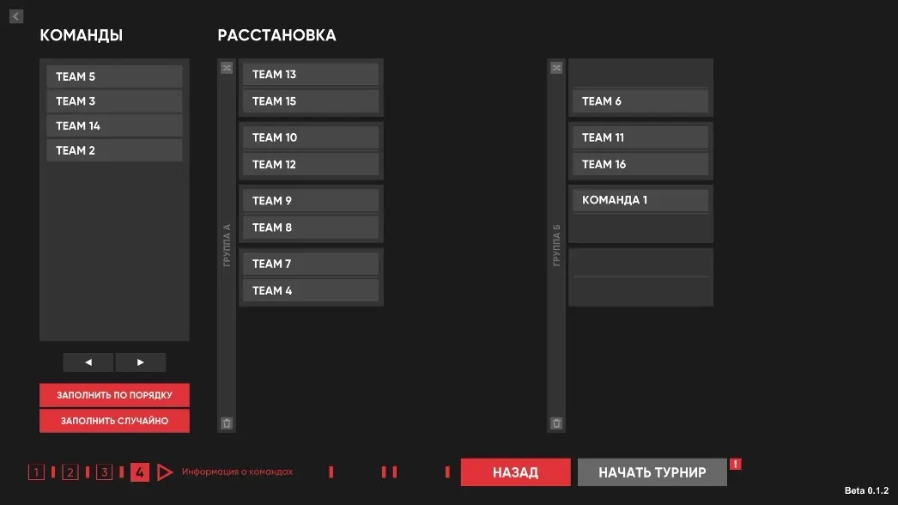This screenshot has width=898, height=505.
Task: Go to the next teams page arrow
Action: [140, 362]
